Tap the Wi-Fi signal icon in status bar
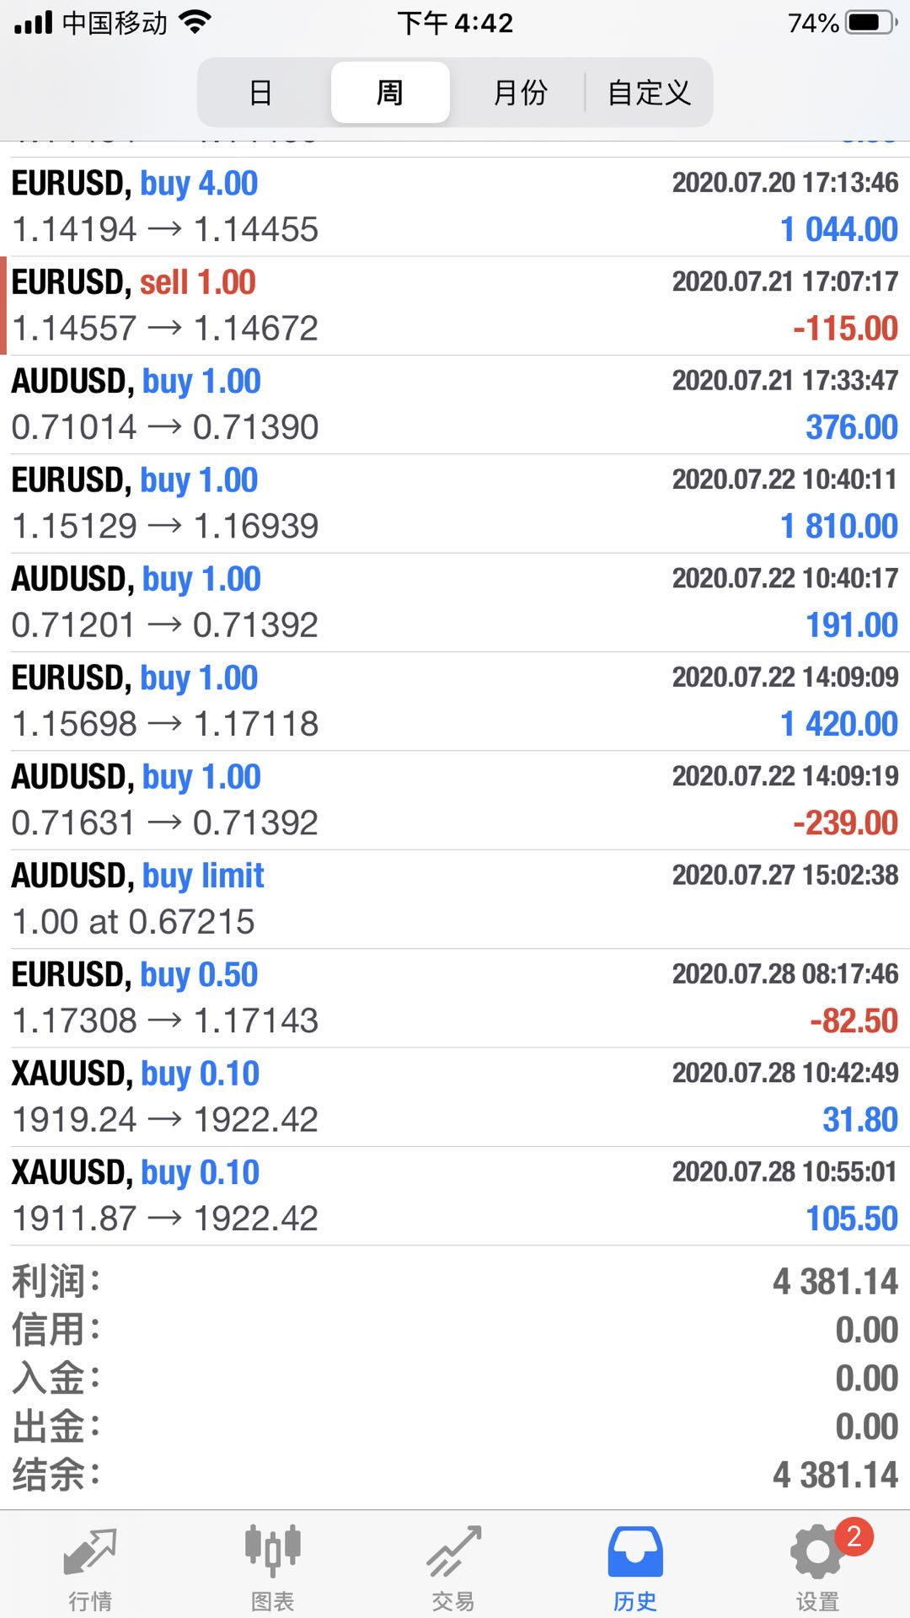Viewport: 910px width, 1618px height. pos(195,23)
